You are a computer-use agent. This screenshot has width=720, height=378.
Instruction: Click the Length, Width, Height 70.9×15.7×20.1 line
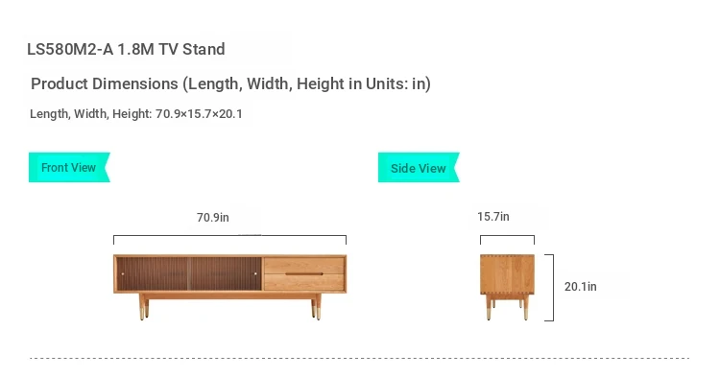(136, 114)
